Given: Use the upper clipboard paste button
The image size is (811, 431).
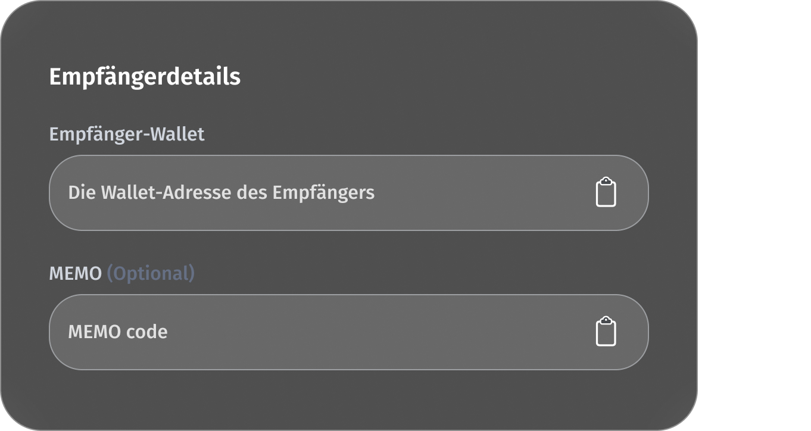Looking at the screenshot, I should point(606,192).
